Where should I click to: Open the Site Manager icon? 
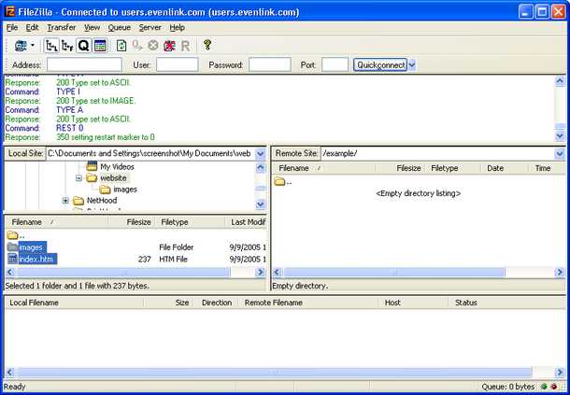(x=21, y=46)
